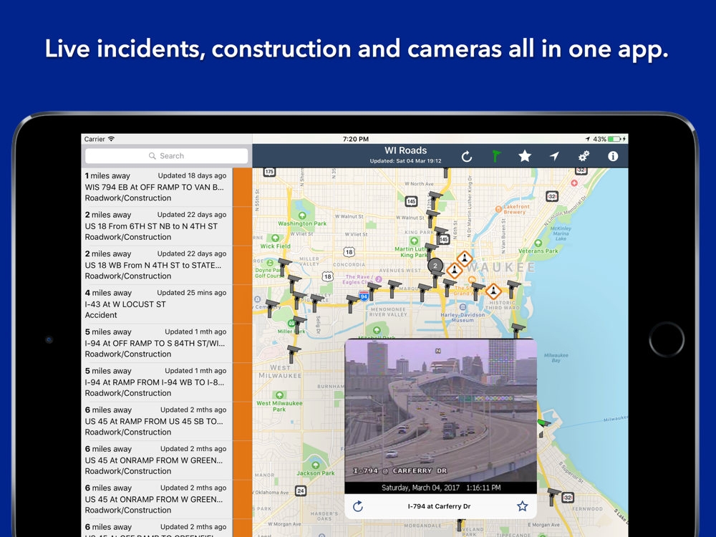Tap the green flag icon in toolbar
Screen dimensions: 716x537
(x=495, y=156)
